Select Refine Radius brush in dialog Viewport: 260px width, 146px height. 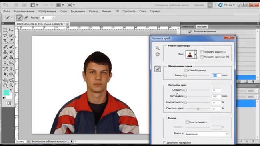158,69
